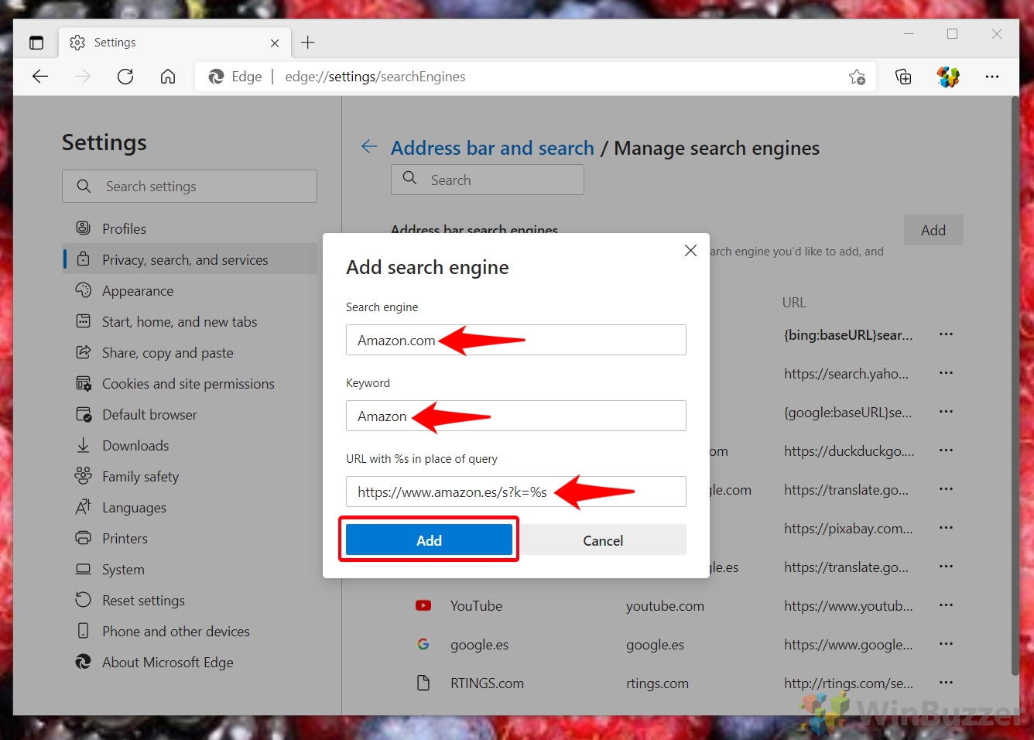The image size is (1034, 740).
Task: Go to Start, home, and new tabs
Action: (x=190, y=322)
